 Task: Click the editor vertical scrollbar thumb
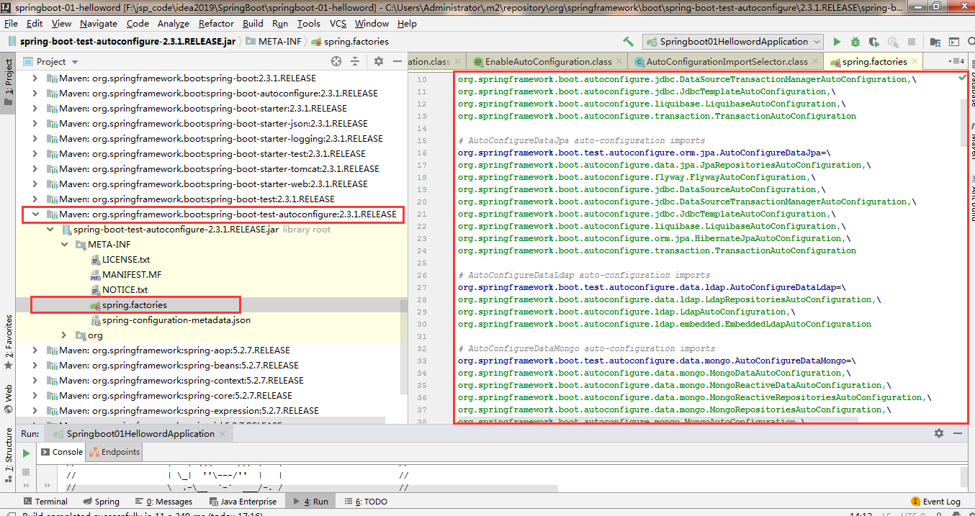(965, 122)
